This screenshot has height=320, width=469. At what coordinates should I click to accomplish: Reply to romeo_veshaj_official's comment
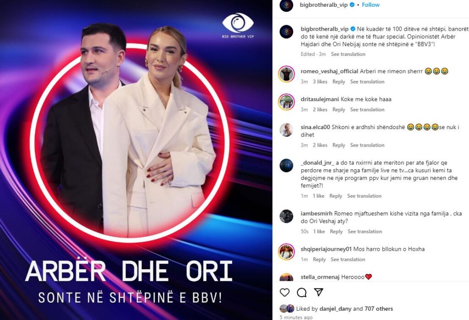coord(338,81)
